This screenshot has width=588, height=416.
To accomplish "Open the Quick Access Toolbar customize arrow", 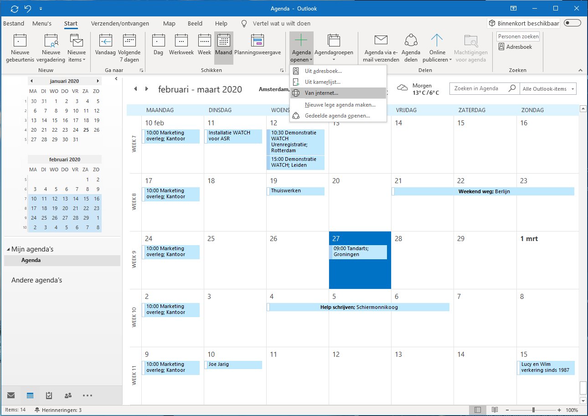I will [41, 9].
